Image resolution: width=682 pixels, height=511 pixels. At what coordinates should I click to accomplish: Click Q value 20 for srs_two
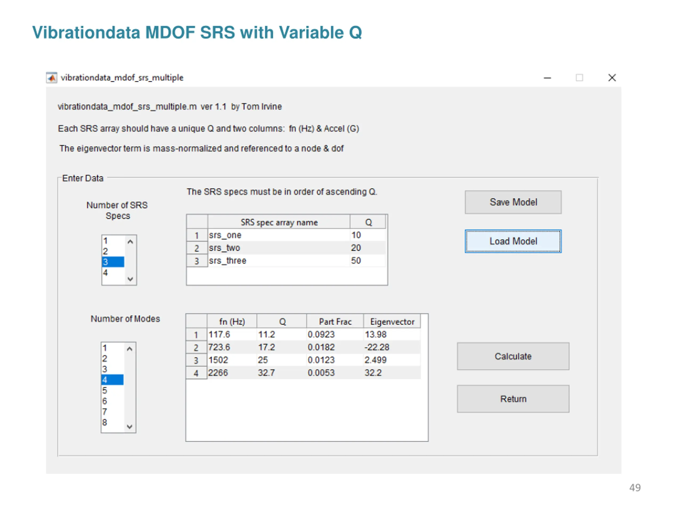368,248
